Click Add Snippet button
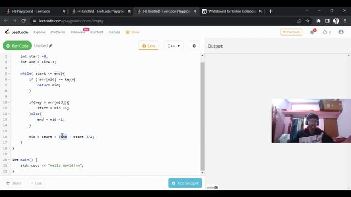The image size is (351, 197). [185, 183]
